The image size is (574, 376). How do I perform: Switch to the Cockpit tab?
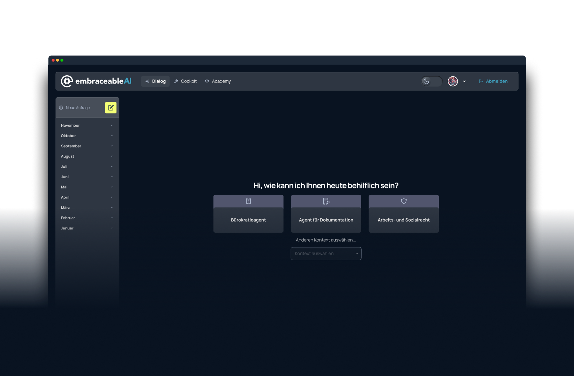click(x=185, y=81)
